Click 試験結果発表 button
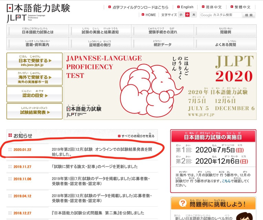Screen dimensions: 263x220 35,111
